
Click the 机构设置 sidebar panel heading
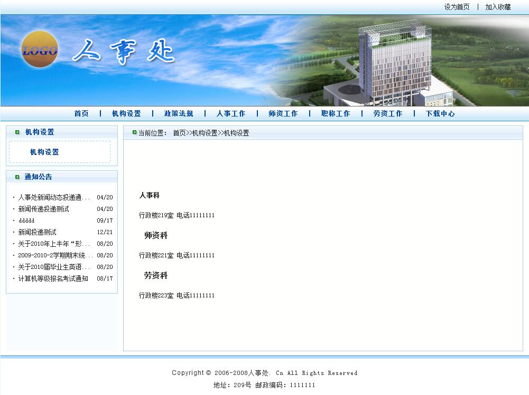point(40,132)
